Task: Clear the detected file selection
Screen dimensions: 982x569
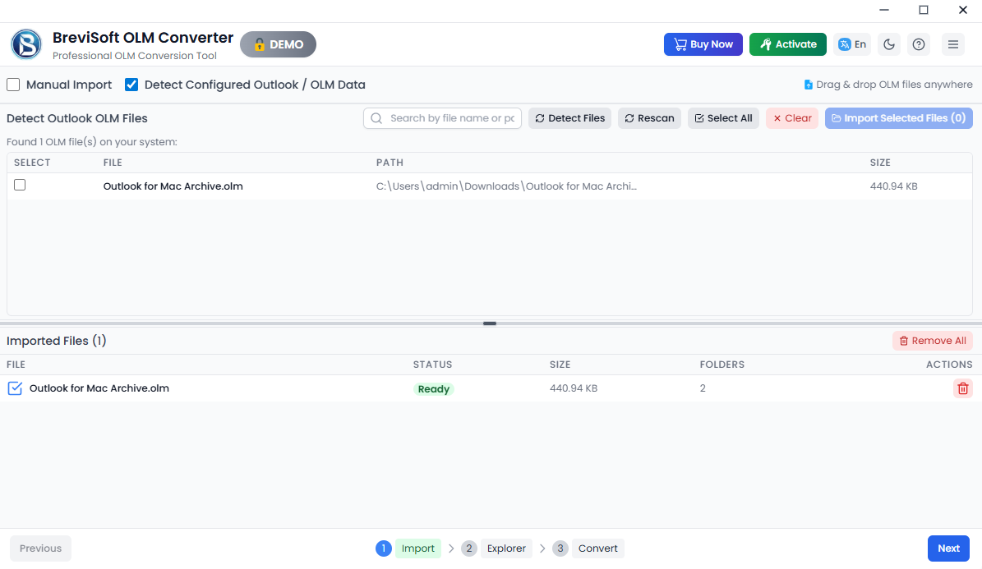Action: point(792,118)
